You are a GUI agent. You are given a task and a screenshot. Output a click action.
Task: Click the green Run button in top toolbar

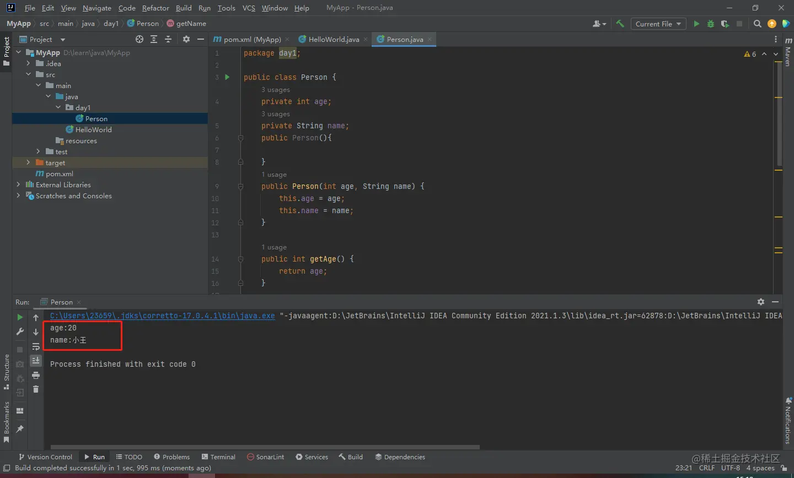(696, 24)
